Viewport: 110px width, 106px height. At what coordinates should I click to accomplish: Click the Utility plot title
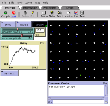click(24, 43)
